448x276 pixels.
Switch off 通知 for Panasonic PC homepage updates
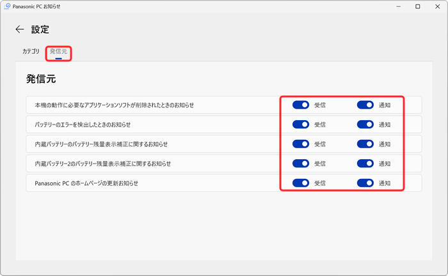pos(365,183)
